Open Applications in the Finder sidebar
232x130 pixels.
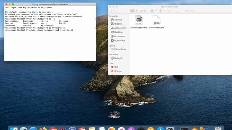(119, 28)
